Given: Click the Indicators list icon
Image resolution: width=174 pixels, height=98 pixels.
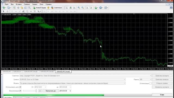Looking at the screenshot, I should coord(95,8).
